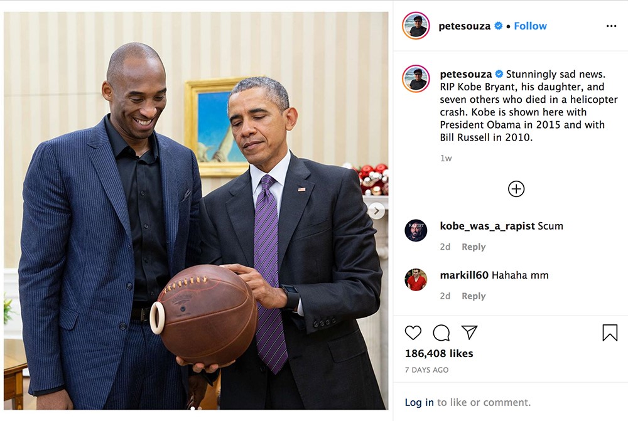Open the petesouza username in the header

464,26
